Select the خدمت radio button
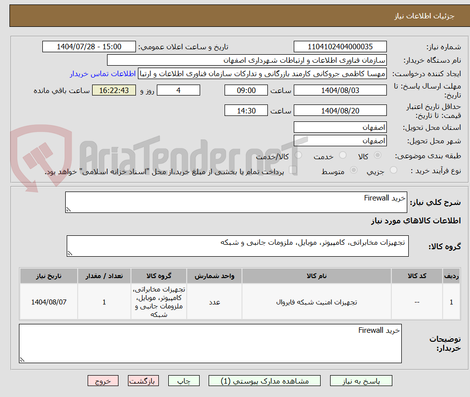 tap(342, 154)
